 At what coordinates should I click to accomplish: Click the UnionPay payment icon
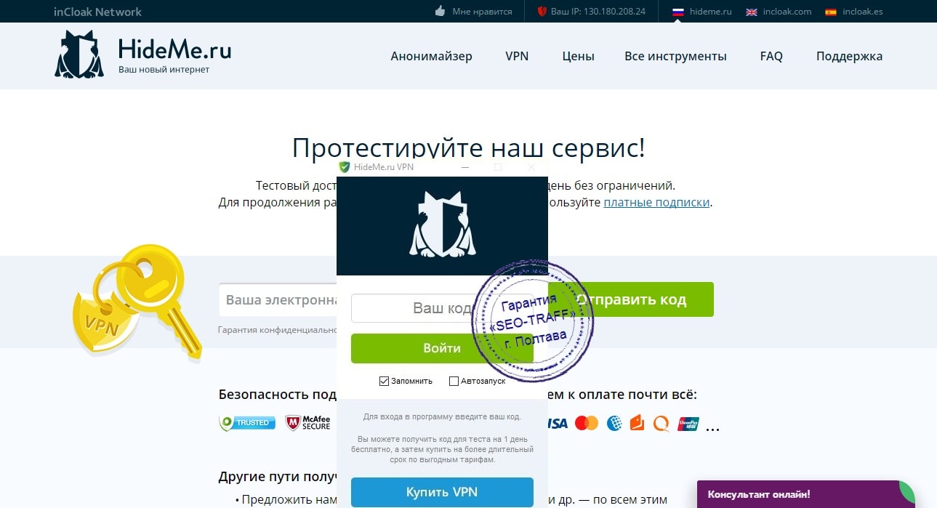(x=688, y=423)
